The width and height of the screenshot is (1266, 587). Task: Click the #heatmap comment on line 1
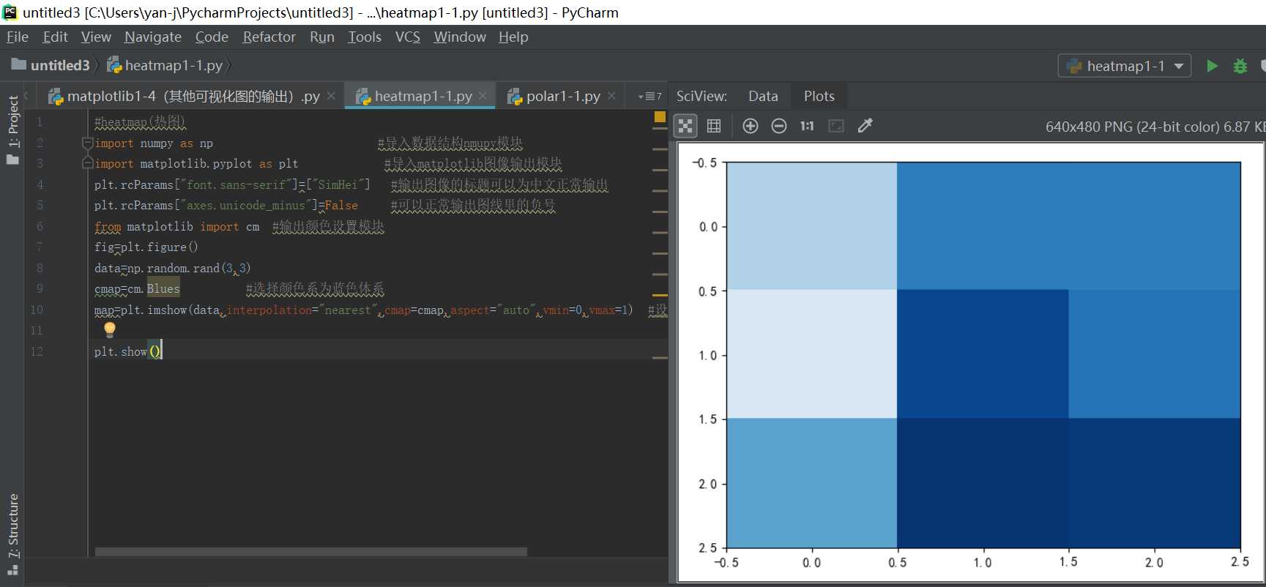(x=139, y=122)
